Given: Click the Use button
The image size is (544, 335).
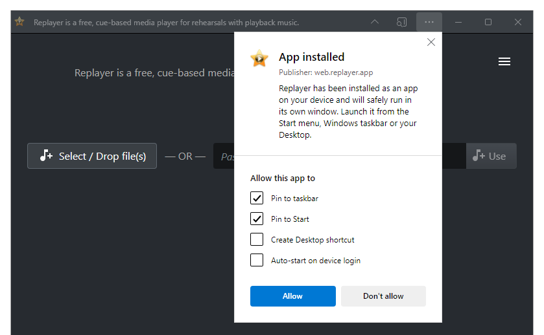Looking at the screenshot, I should 491,156.
